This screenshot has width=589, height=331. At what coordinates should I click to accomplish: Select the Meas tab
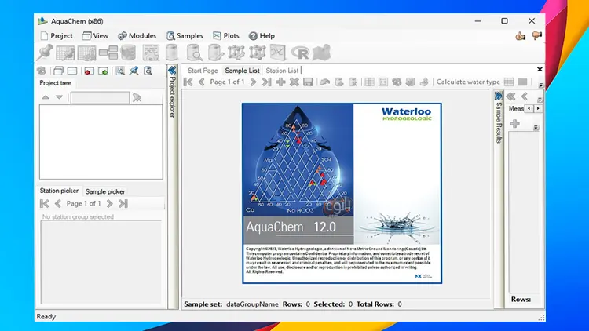(516, 108)
